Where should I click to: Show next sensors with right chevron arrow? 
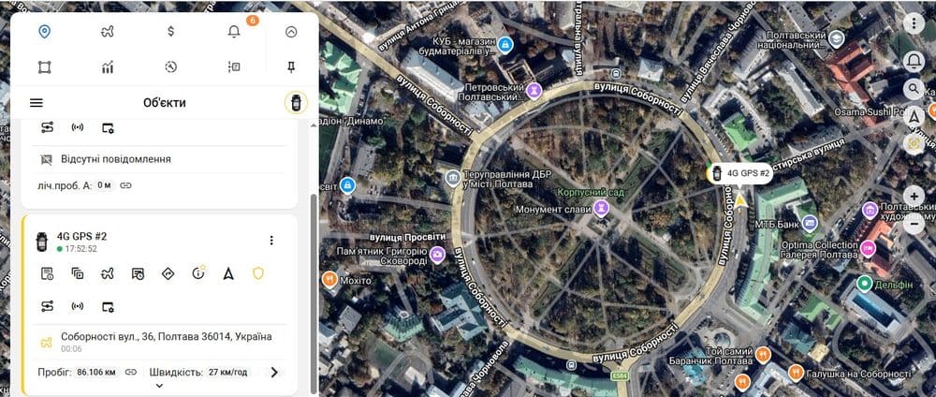click(x=274, y=372)
